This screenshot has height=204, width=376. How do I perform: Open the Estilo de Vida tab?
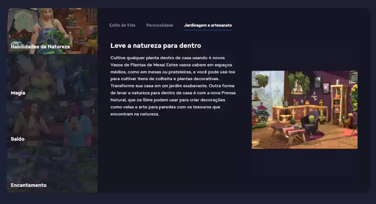[122, 25]
